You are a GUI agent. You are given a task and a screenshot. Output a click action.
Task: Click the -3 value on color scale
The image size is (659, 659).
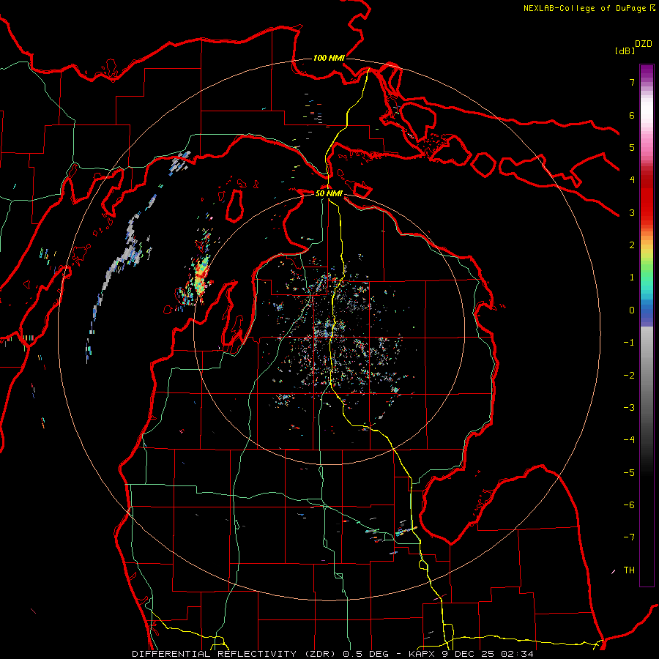pos(629,408)
